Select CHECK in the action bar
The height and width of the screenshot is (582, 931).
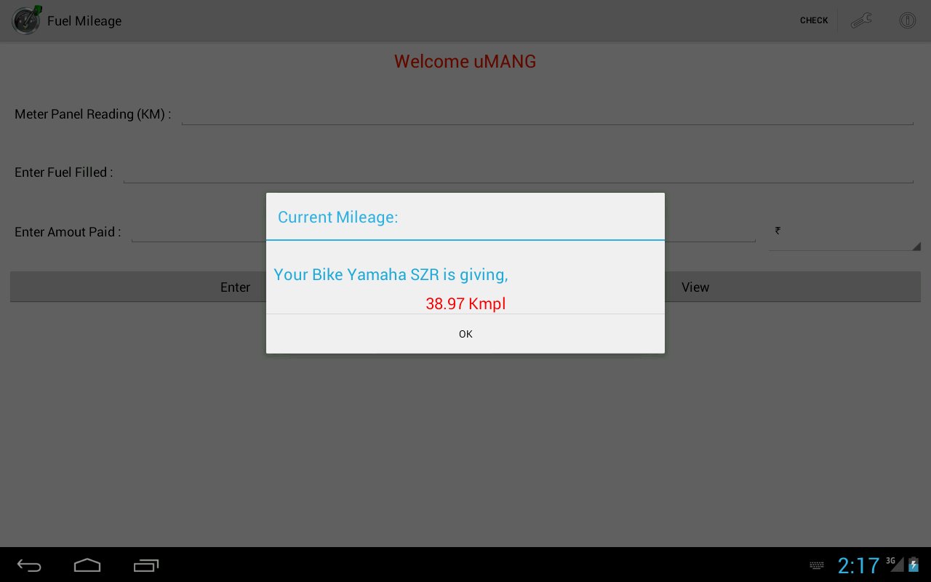click(x=814, y=20)
